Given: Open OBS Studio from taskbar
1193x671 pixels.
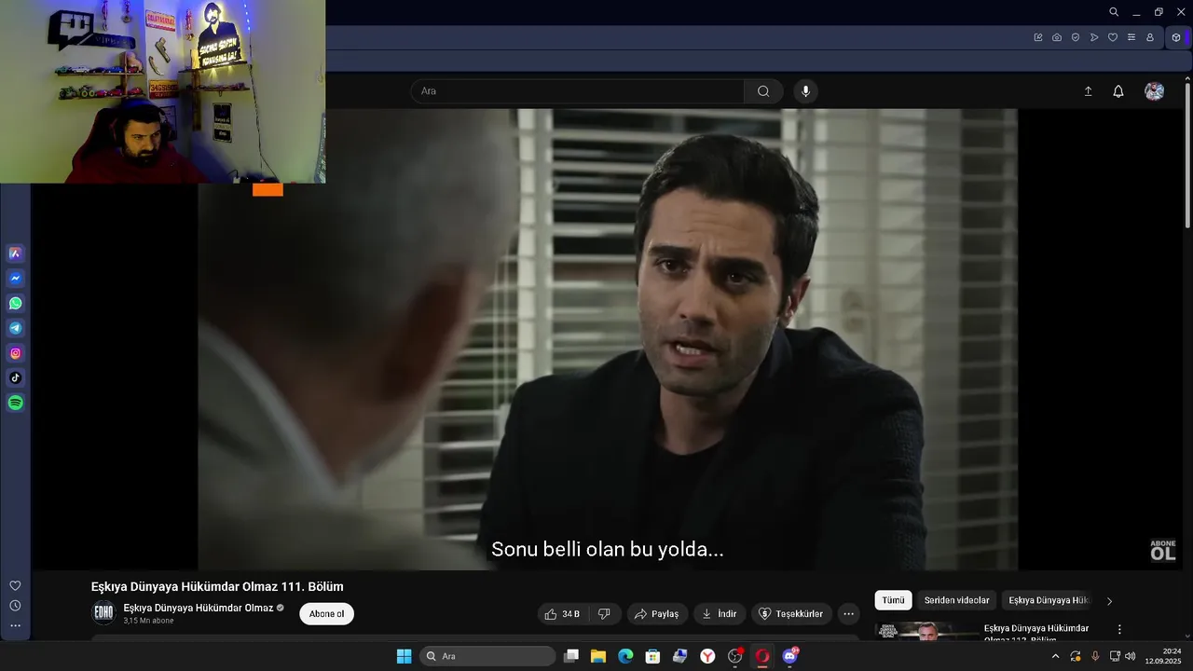Looking at the screenshot, I should [735, 656].
